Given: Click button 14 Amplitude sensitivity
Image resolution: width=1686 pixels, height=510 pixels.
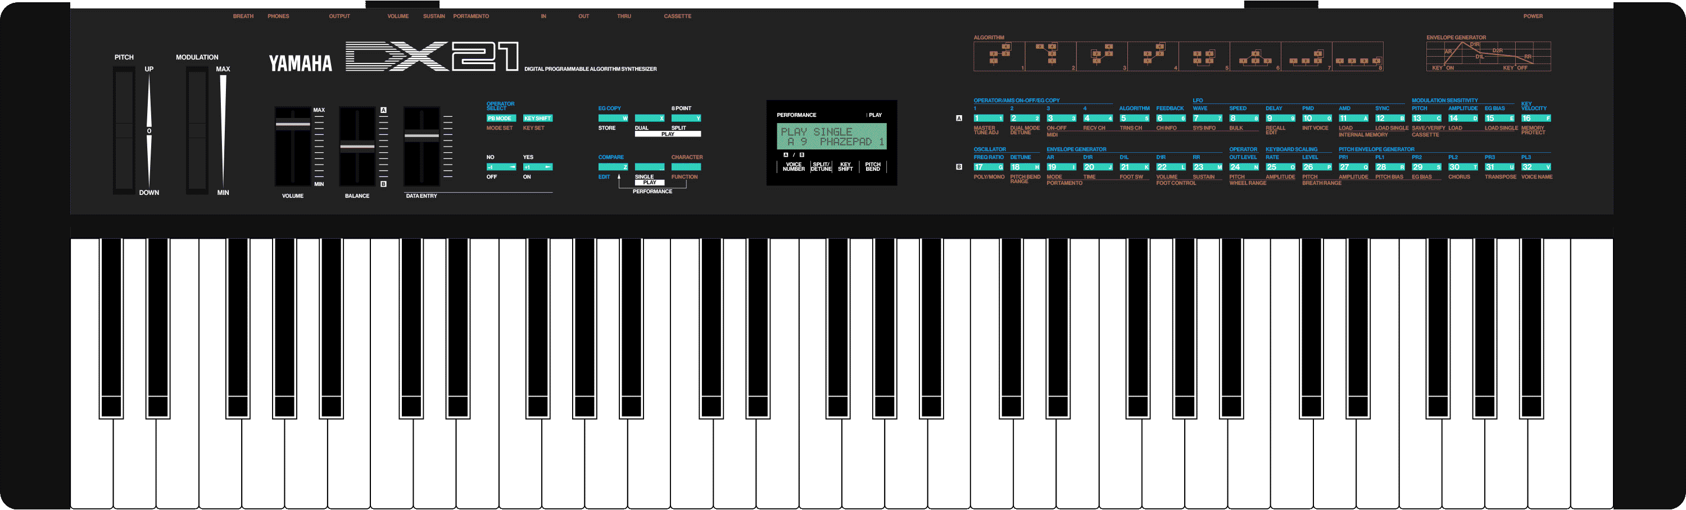Looking at the screenshot, I should 1464,119.
